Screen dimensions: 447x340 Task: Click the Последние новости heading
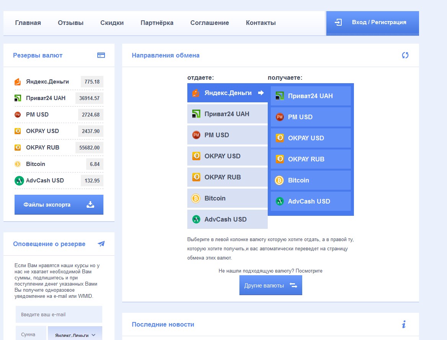163,324
